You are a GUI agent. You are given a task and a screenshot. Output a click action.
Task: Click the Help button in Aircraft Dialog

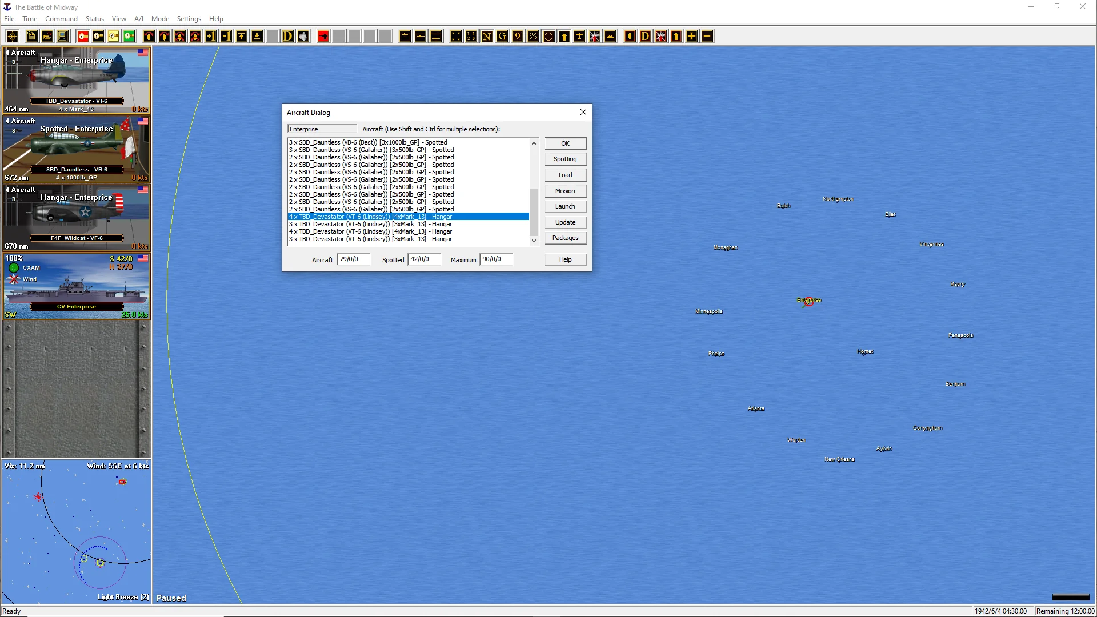(565, 259)
